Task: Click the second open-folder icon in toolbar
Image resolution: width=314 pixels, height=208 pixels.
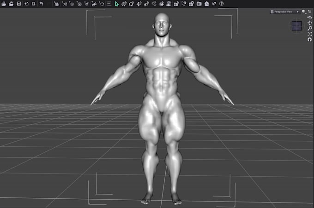Action: coord(11,4)
